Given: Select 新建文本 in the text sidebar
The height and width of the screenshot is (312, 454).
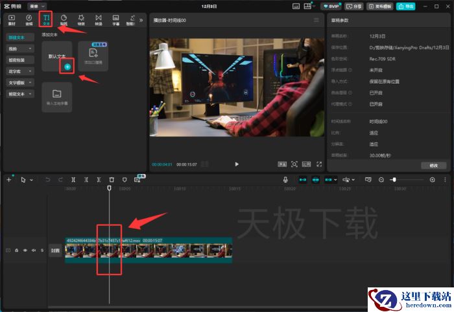Looking at the screenshot, I should coord(20,38).
